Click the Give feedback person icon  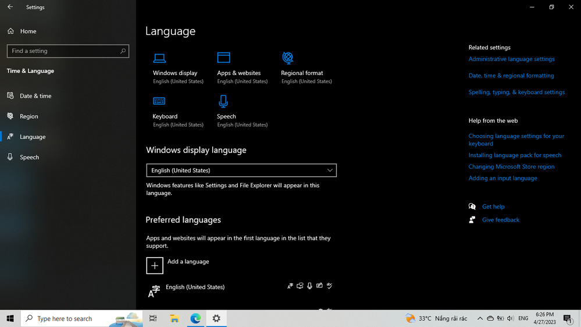click(472, 220)
